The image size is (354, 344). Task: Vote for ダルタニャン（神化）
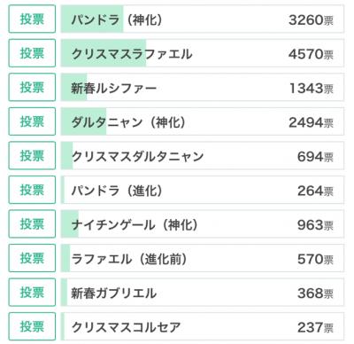(x=32, y=121)
